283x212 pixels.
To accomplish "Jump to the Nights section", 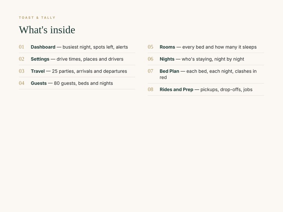I will (167, 59).
